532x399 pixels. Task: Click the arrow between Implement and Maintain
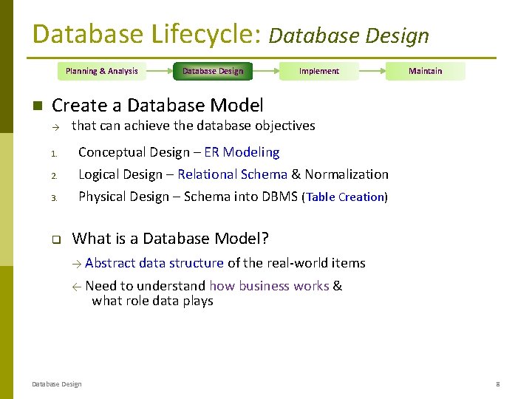pyautogui.click(x=372, y=71)
